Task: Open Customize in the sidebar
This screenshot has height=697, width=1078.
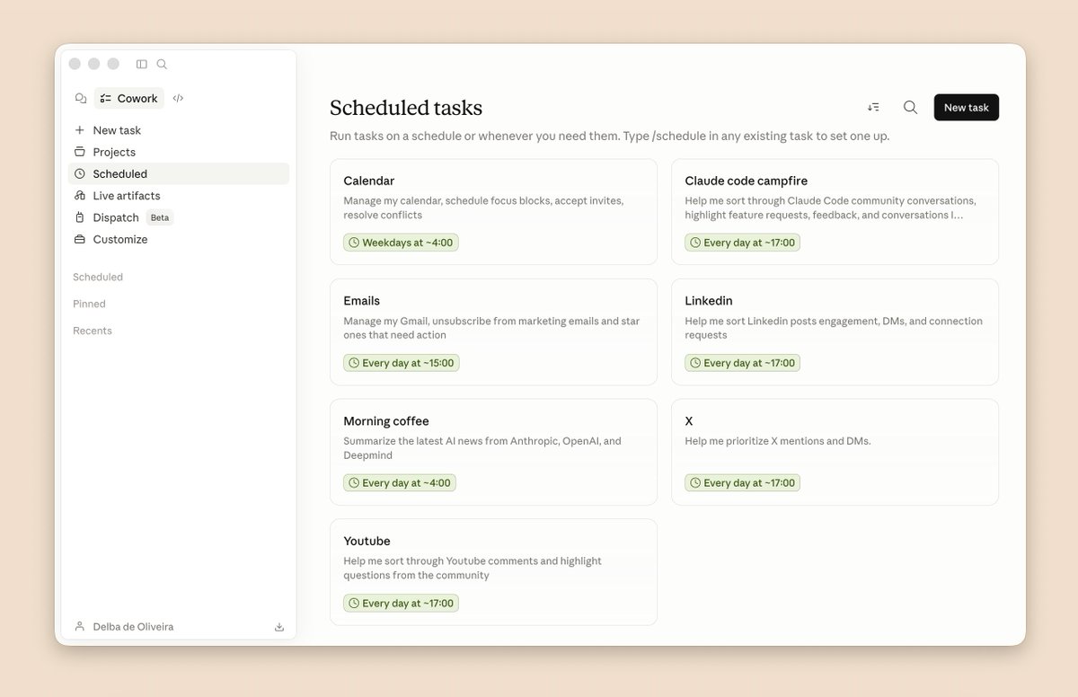Action: point(179,239)
